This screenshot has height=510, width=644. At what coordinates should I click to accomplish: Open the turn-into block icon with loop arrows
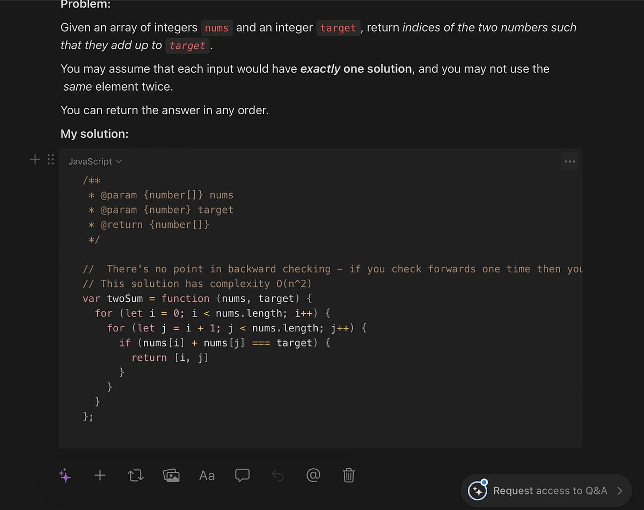pyautogui.click(x=135, y=475)
